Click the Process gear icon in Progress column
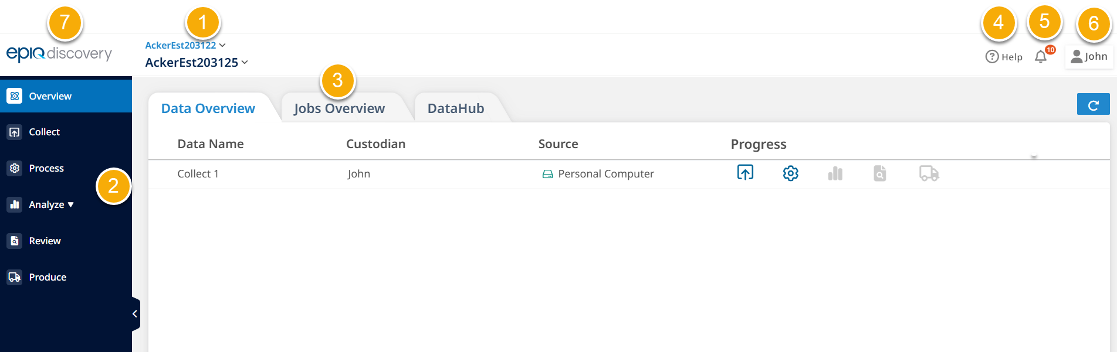 [790, 173]
